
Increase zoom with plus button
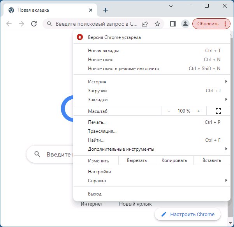click(199, 111)
